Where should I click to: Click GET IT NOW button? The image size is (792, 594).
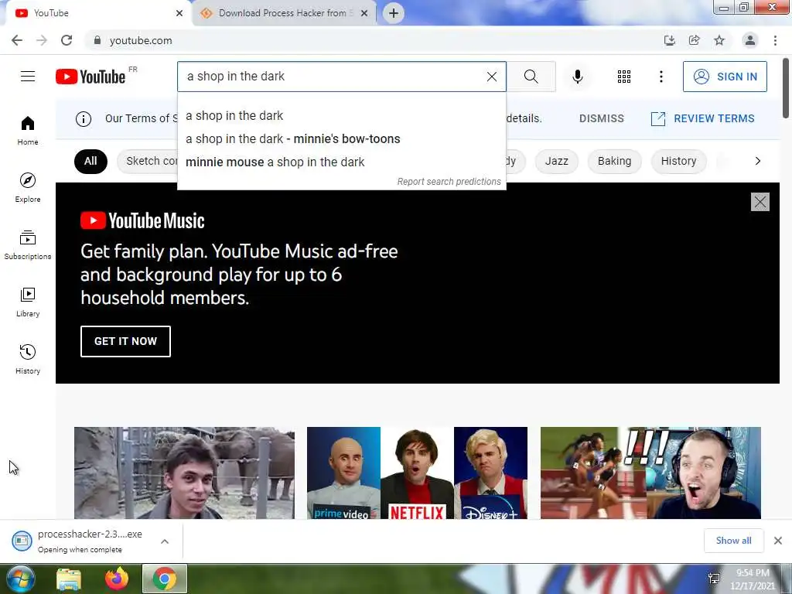[x=125, y=341]
